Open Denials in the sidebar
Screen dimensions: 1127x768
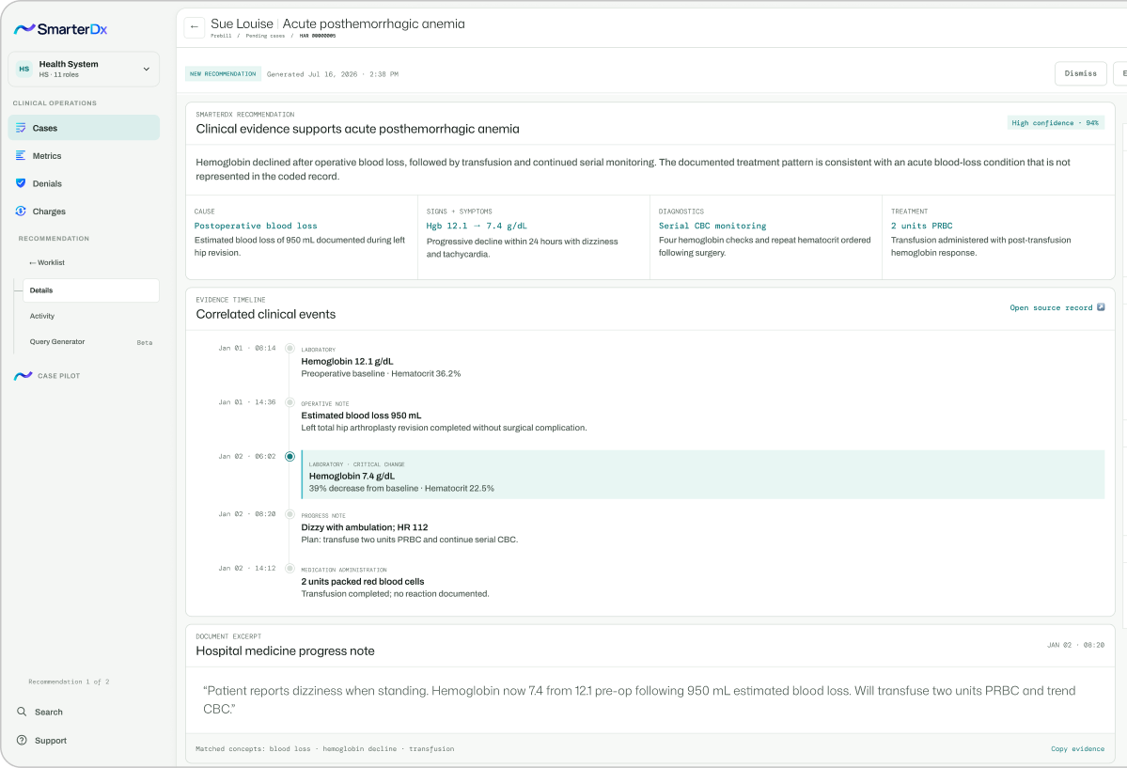pyautogui.click(x=84, y=183)
